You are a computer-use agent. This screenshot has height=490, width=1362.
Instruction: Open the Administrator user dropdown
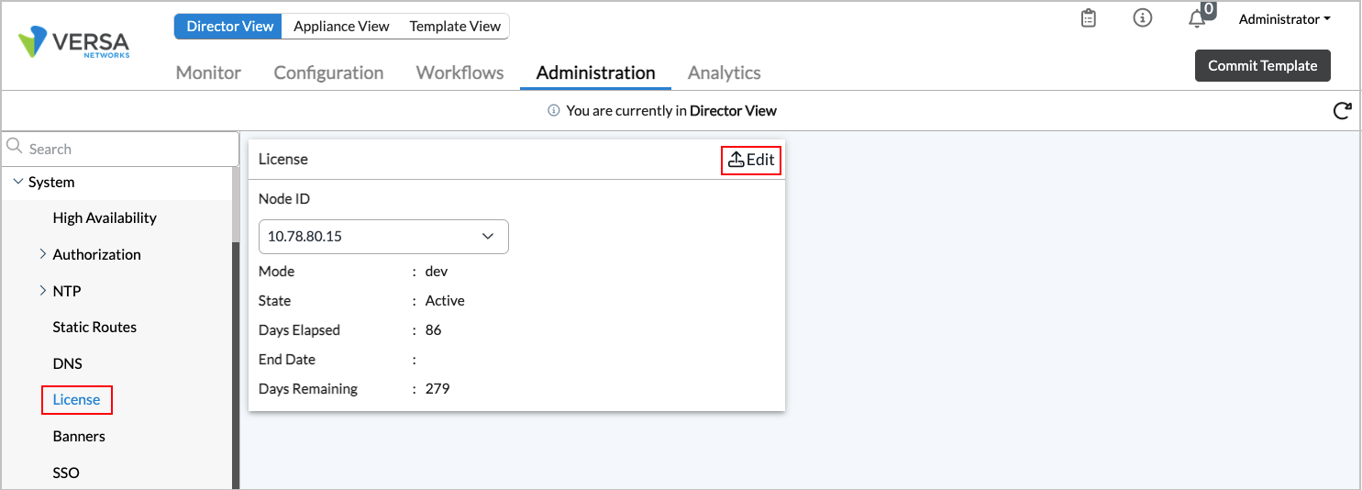tap(1284, 19)
